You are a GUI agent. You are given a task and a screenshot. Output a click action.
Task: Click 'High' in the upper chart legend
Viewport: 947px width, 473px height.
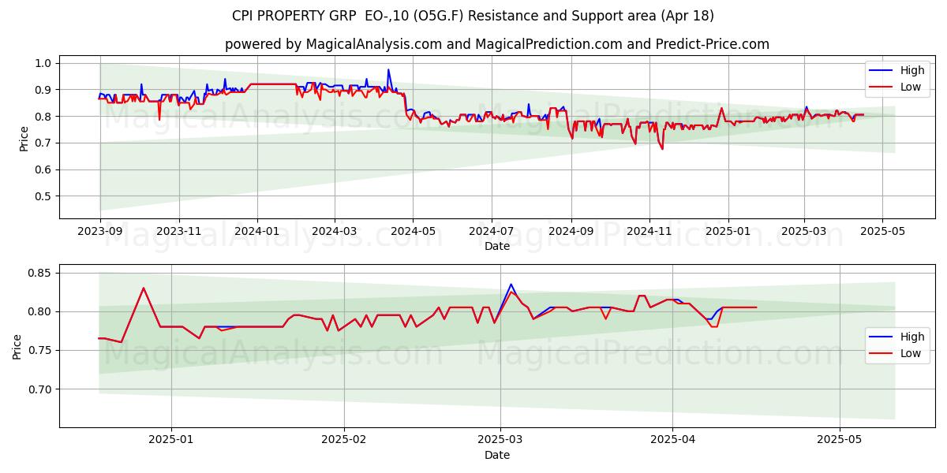[912, 70]
